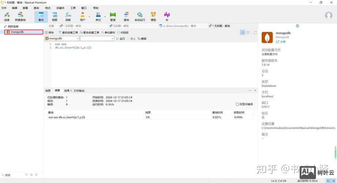The width and height of the screenshot is (337, 183).
Task: Switch to the 摘要 (Summary) result tab
Action: [x=57, y=90]
